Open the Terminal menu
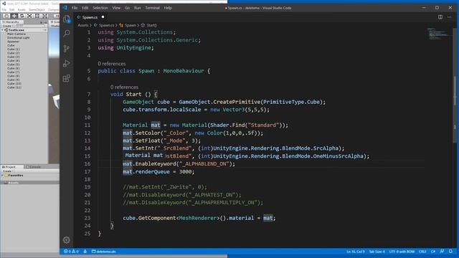 152,8
